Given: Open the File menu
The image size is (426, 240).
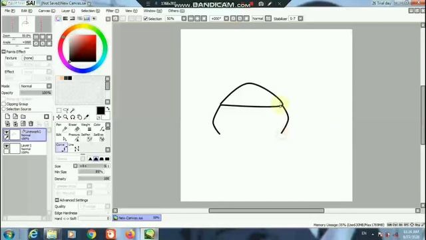Looking at the screenshot, I should pos(10,11).
